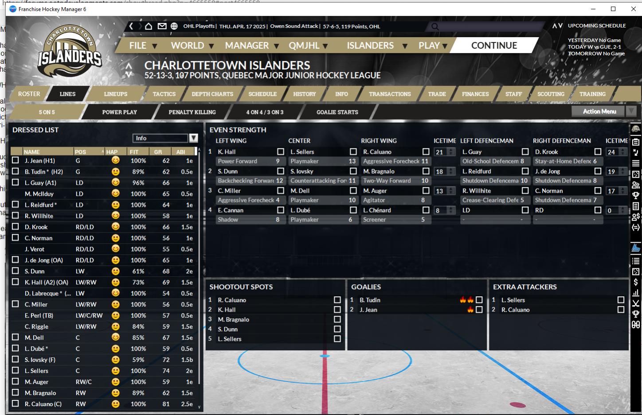Screen dimensions: 642x415
Task: Select the Playmaker role under L. Sellers
Action: click(x=323, y=161)
